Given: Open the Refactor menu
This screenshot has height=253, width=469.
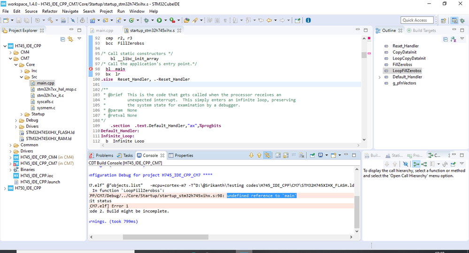Looking at the screenshot, I should pos(50,11).
